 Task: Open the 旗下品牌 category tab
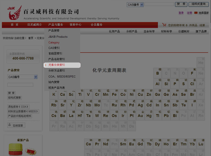pos(201,31)
